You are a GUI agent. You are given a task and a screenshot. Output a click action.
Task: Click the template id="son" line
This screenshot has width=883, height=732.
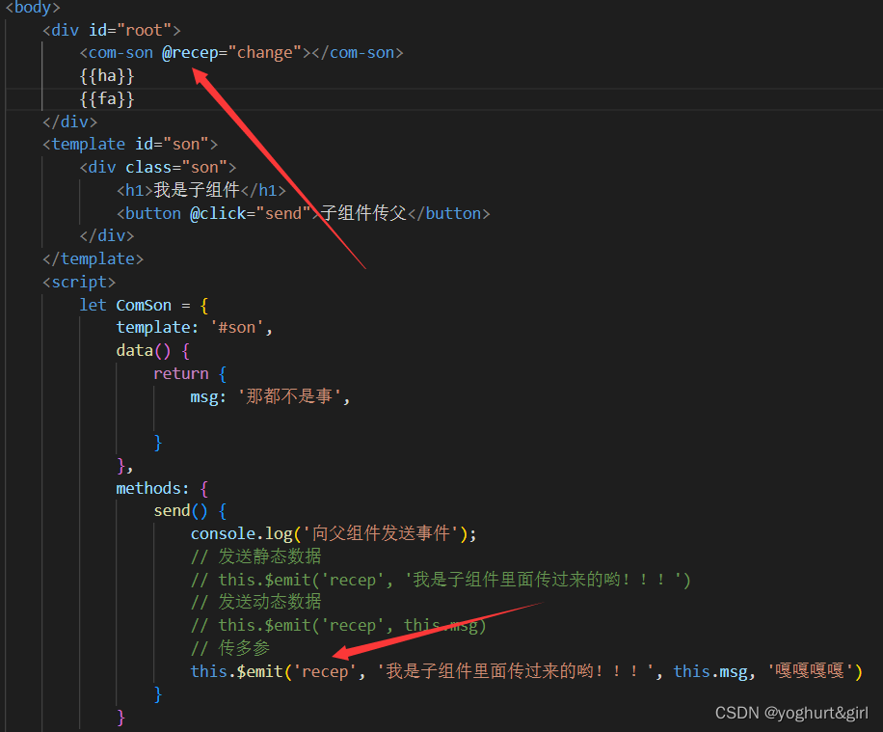point(130,145)
